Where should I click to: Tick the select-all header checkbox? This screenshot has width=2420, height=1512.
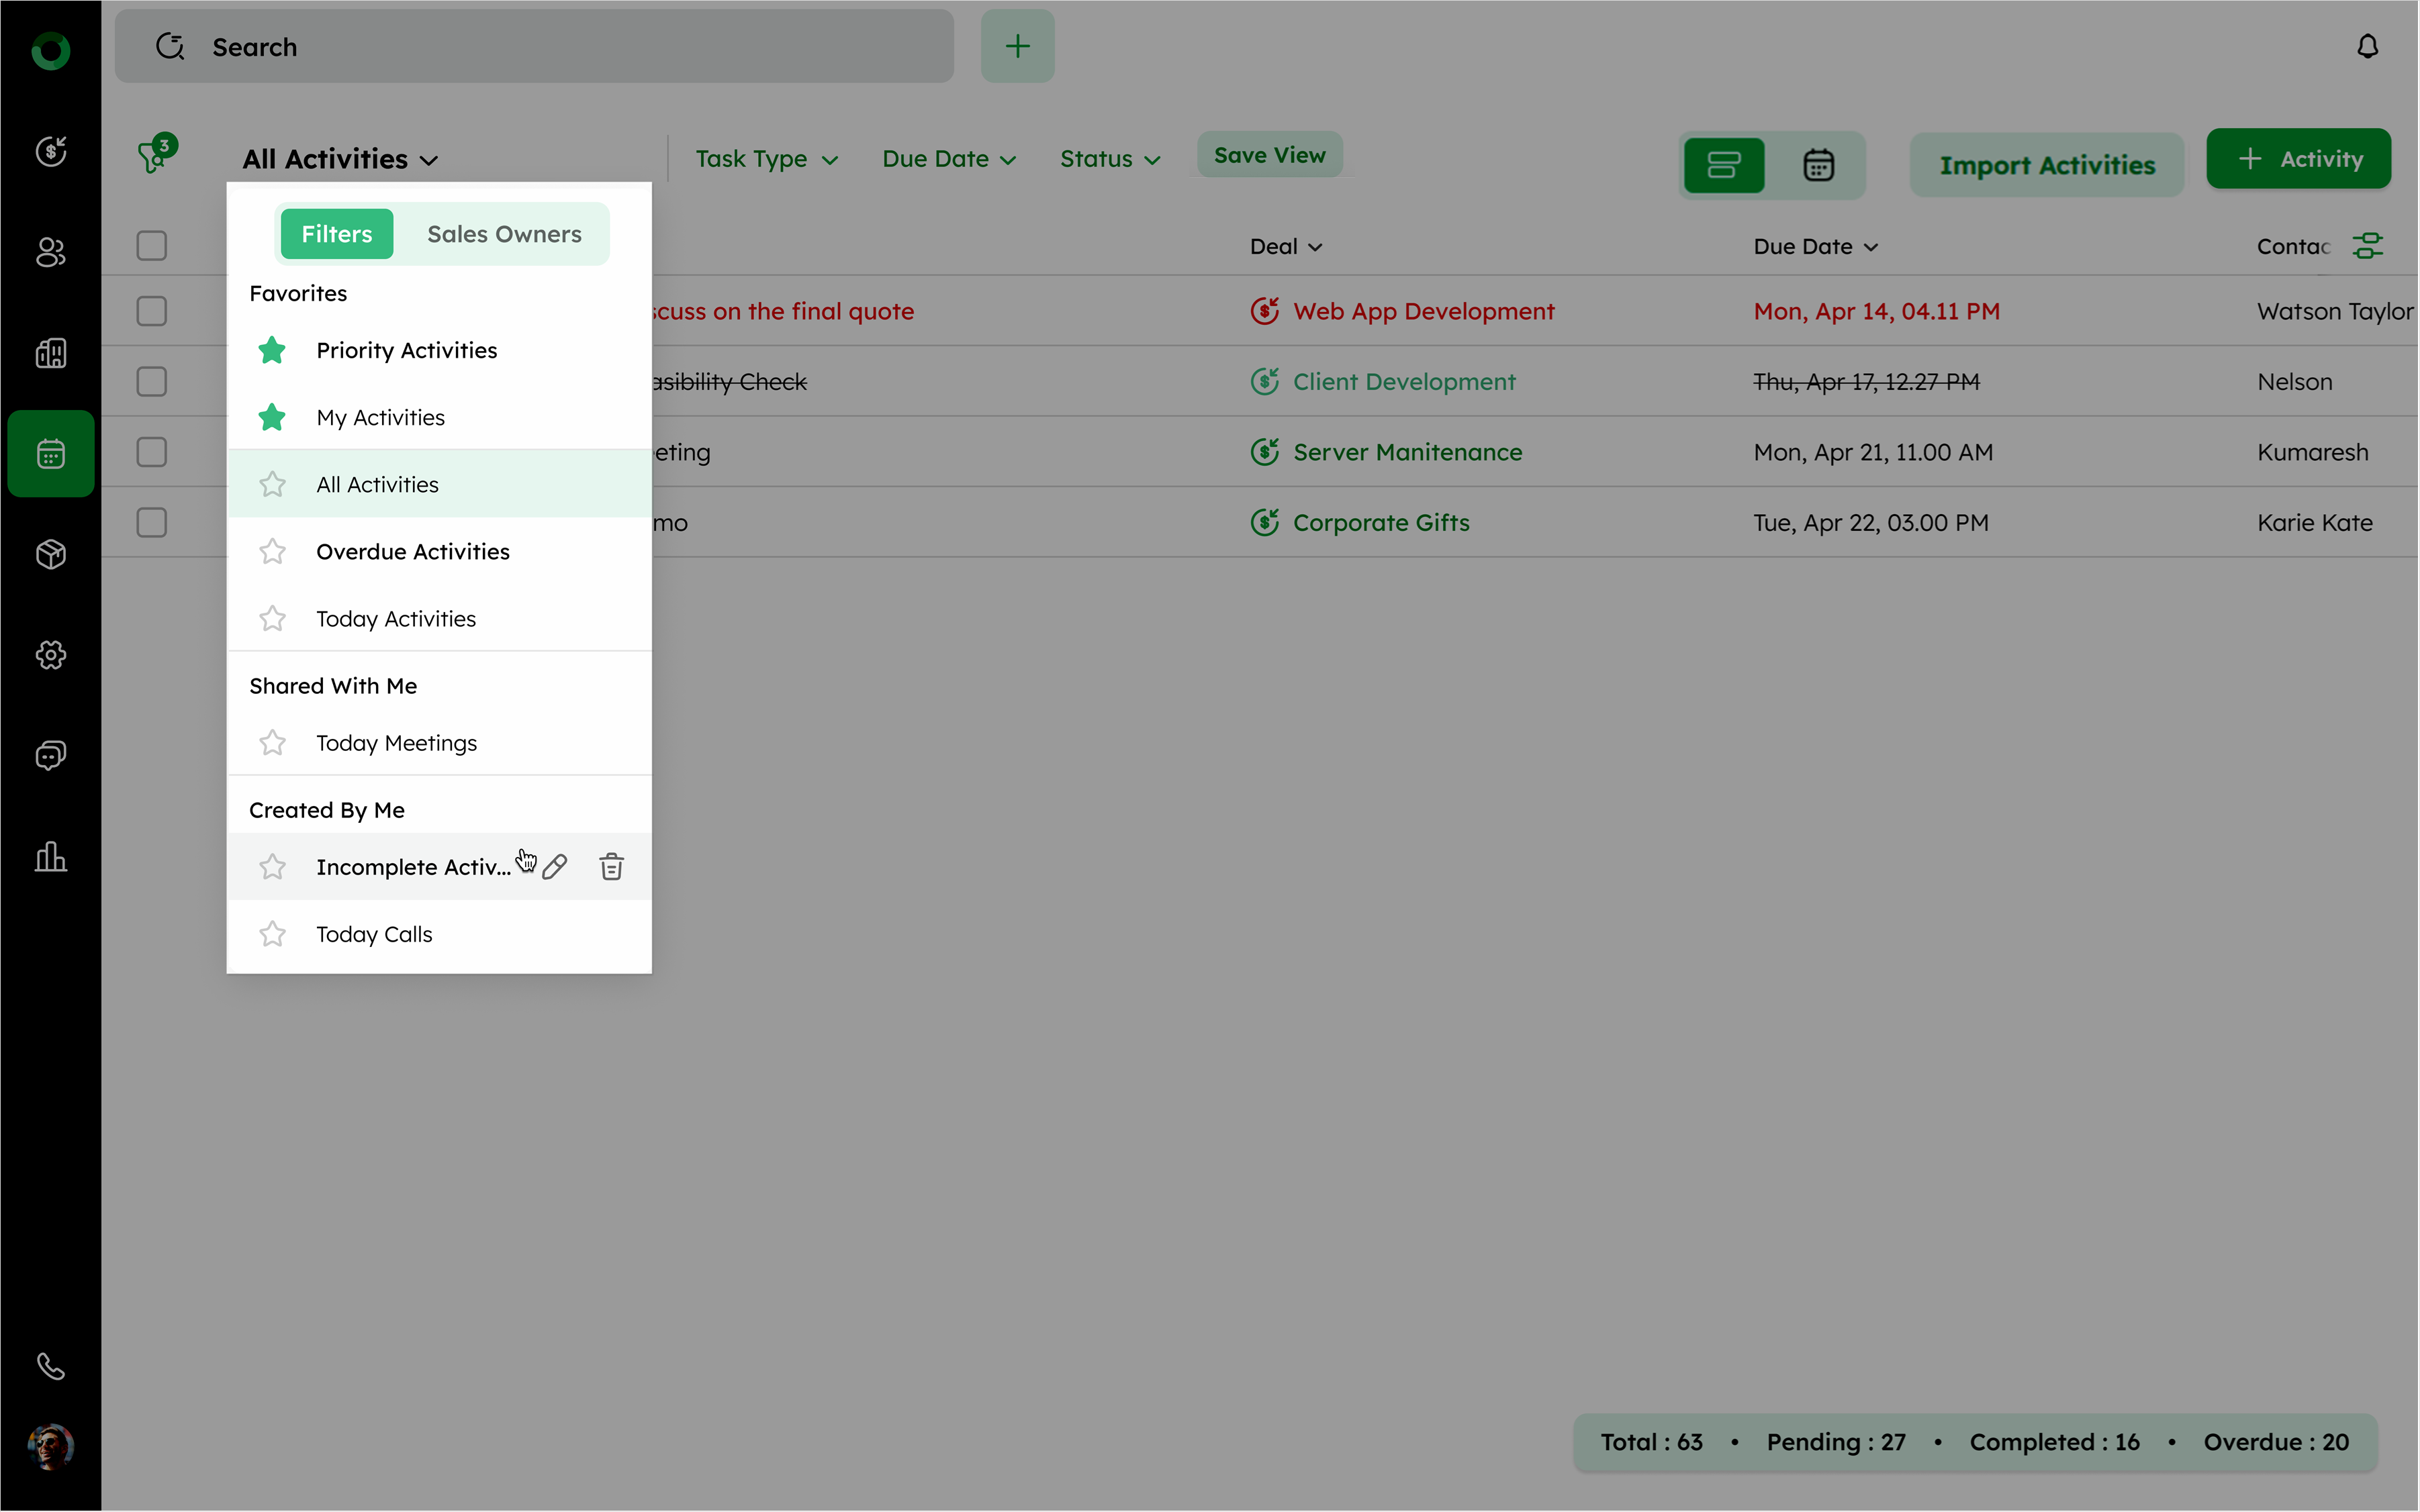pyautogui.click(x=152, y=246)
